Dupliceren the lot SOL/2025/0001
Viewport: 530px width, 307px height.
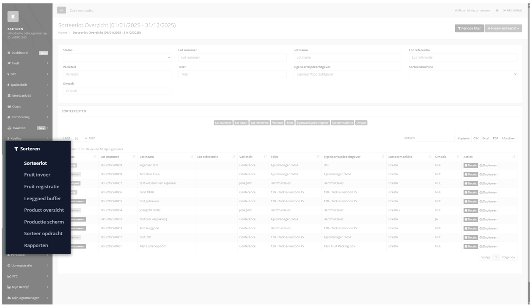point(488,246)
